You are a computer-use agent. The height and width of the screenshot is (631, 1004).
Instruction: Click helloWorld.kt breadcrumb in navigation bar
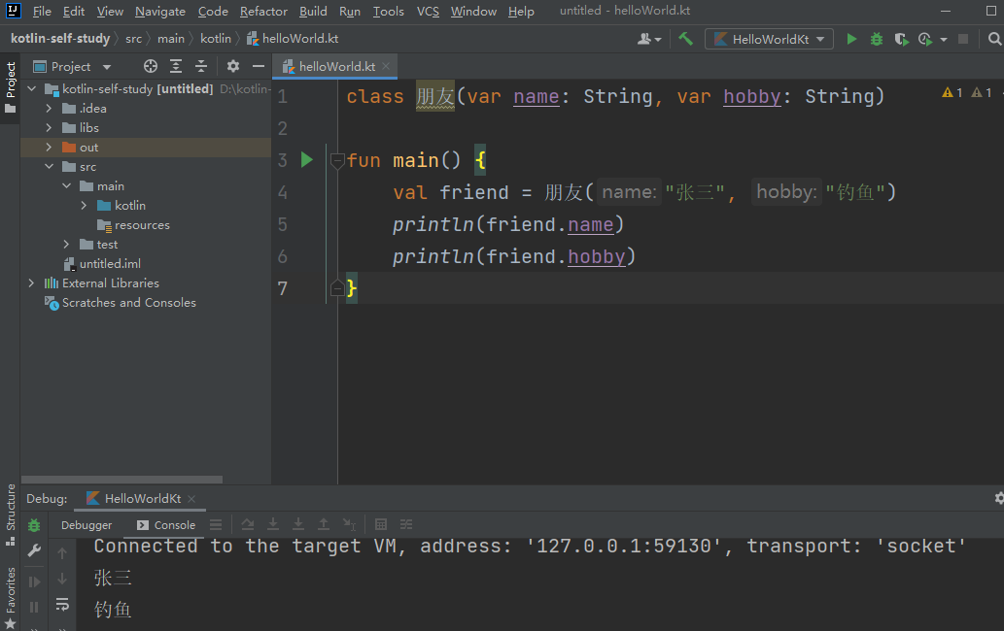click(293, 39)
